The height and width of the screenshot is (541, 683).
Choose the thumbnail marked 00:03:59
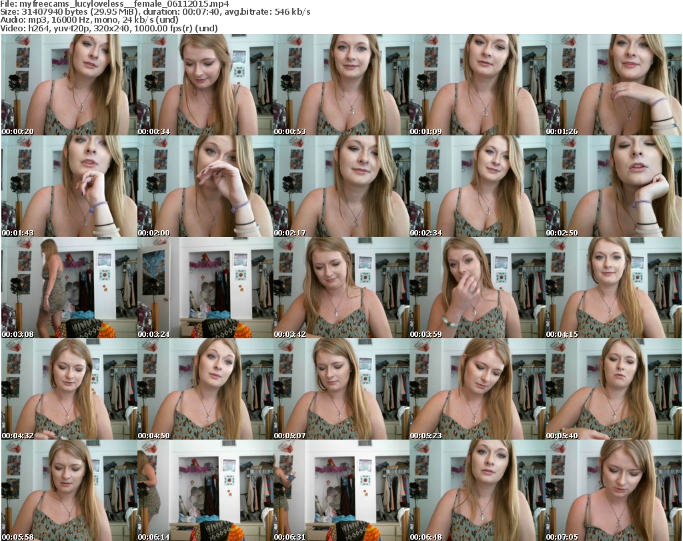[x=477, y=288]
